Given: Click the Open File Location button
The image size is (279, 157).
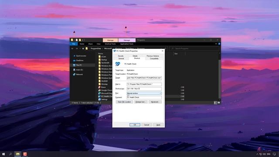Looking at the screenshot, I should (124, 102).
